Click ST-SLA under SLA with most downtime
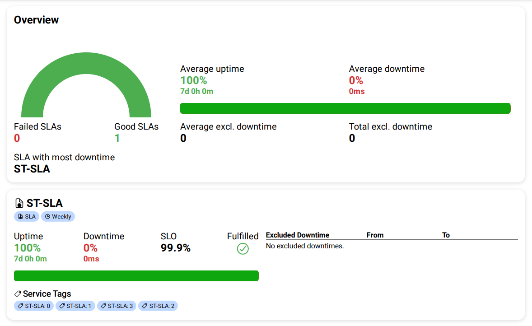 pyautogui.click(x=32, y=169)
